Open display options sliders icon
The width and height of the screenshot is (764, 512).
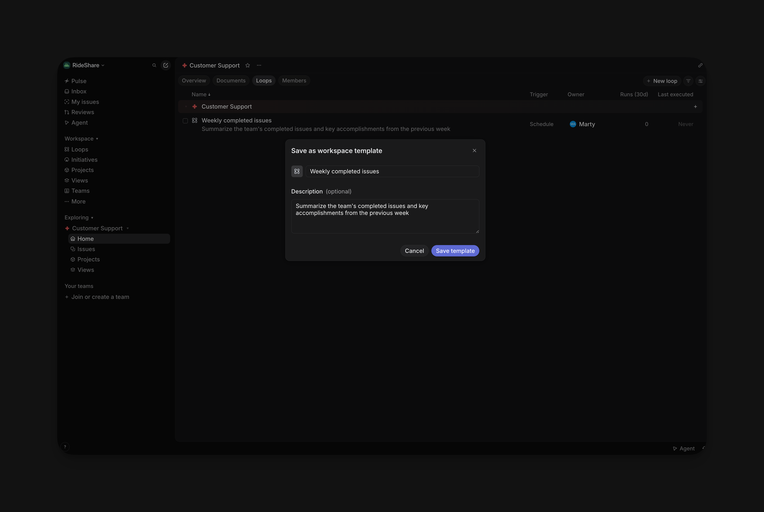click(x=700, y=81)
